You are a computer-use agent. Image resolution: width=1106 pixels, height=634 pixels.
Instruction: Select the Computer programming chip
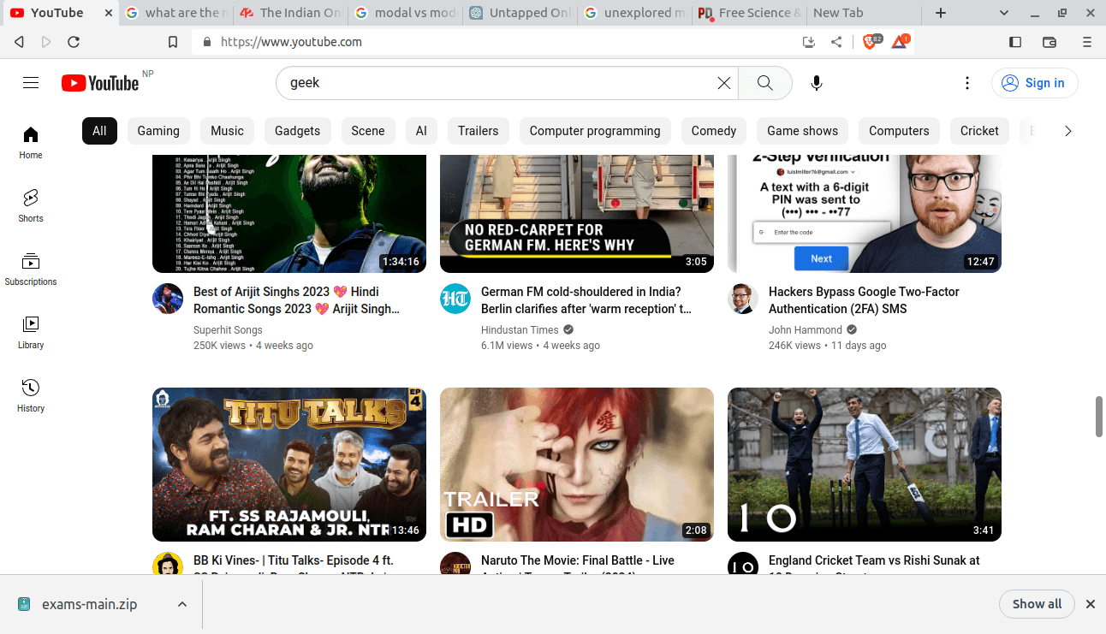tap(595, 131)
